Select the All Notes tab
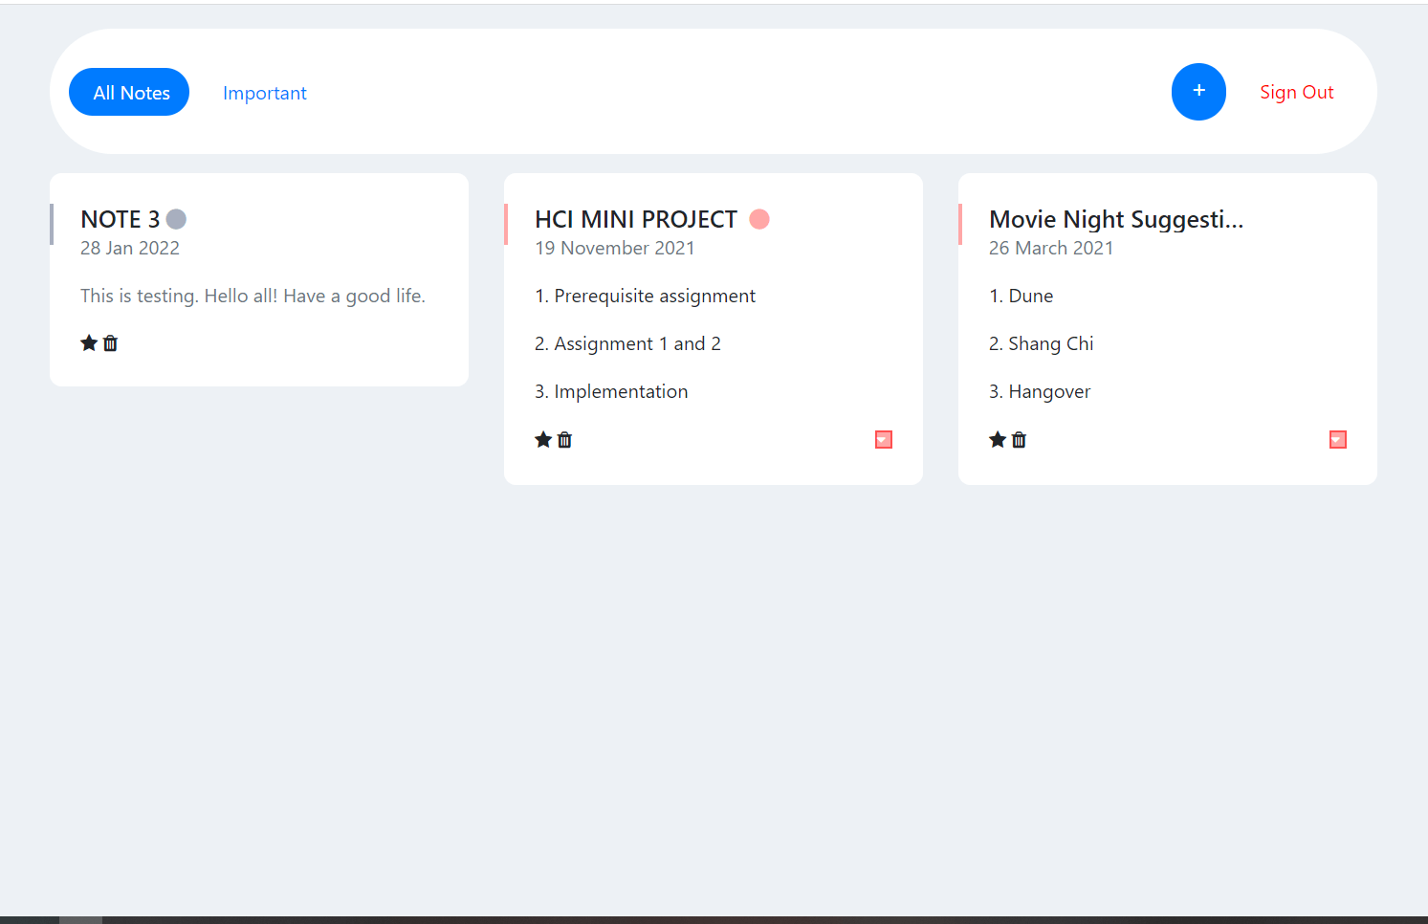 coord(129,92)
